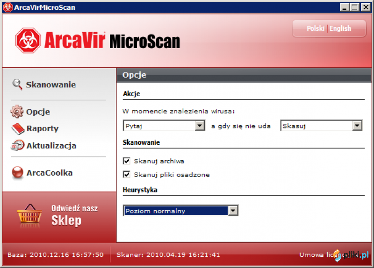This screenshot has width=374, height=268.
Task: Uncheck Skanuj archiwa checkbox
Action: (127, 161)
